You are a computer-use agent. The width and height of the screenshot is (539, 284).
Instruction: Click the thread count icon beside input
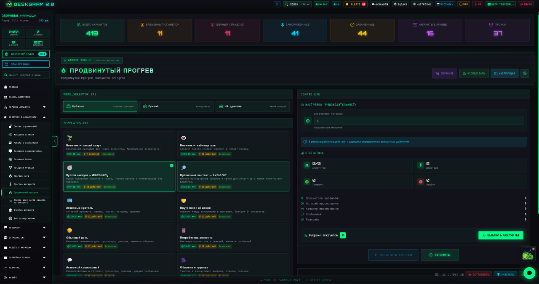(308, 121)
